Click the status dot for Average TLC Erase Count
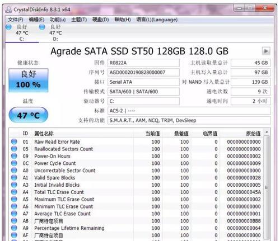280x241 pixels. click(14, 214)
